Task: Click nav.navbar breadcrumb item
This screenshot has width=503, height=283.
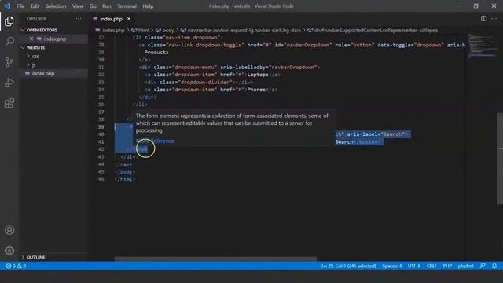Action: click(x=244, y=30)
